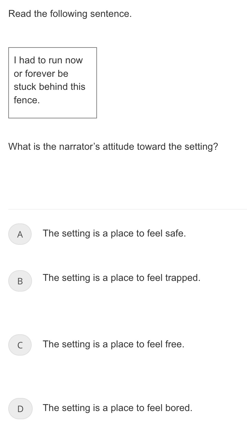
Task: Choose "The setting is a place to feel free."
Action: click(x=114, y=344)
